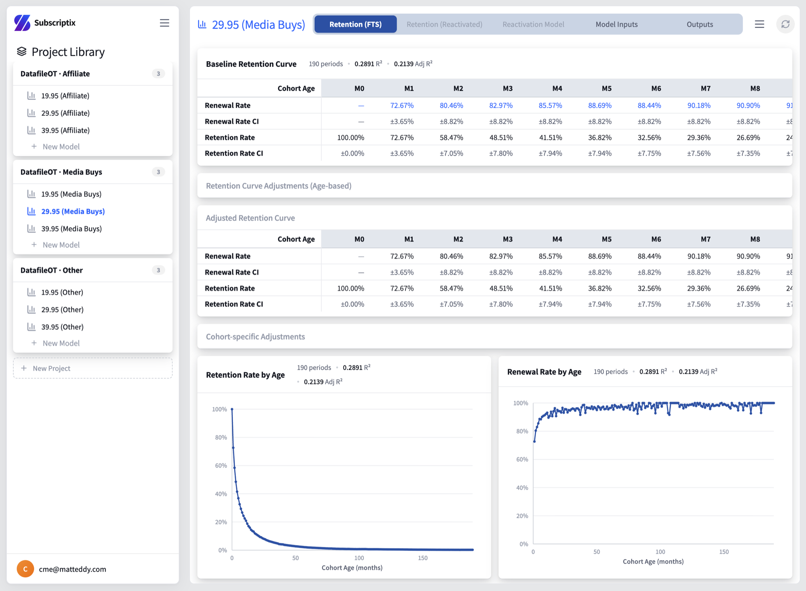806x591 pixels.
Task: Click the Other group count badge
Action: [x=158, y=270]
